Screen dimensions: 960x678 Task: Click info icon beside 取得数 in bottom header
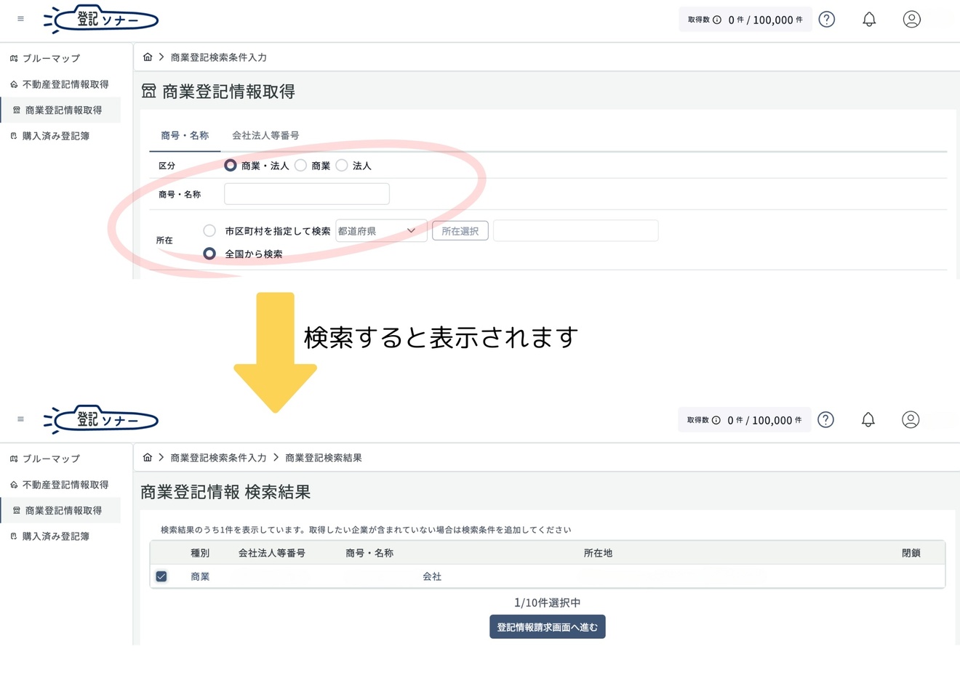tap(716, 420)
